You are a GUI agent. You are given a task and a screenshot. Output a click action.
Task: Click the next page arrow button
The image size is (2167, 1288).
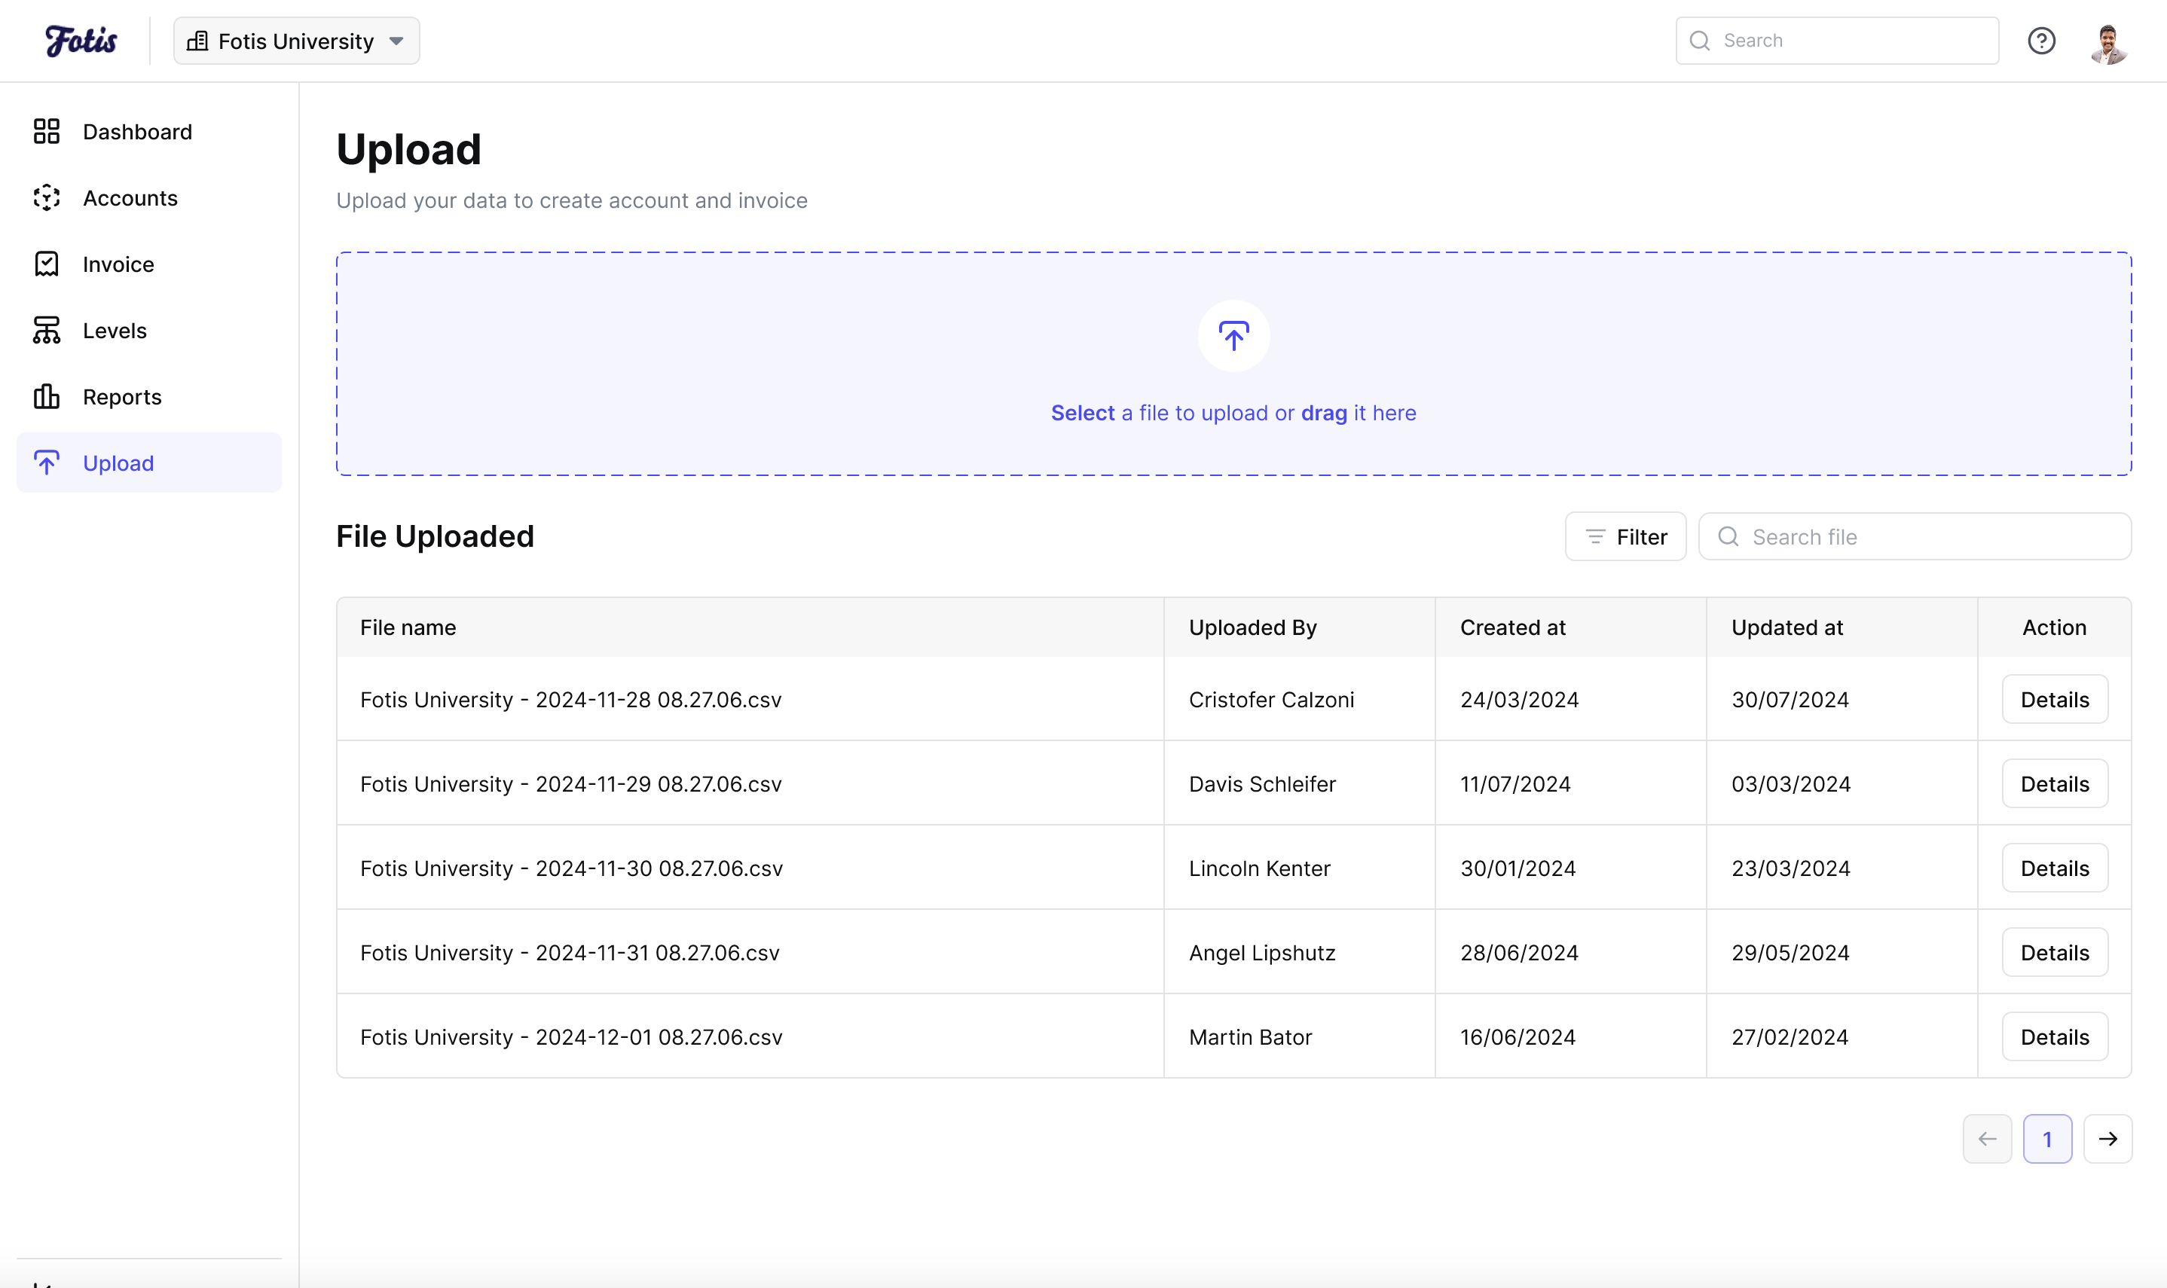pyautogui.click(x=2109, y=1138)
